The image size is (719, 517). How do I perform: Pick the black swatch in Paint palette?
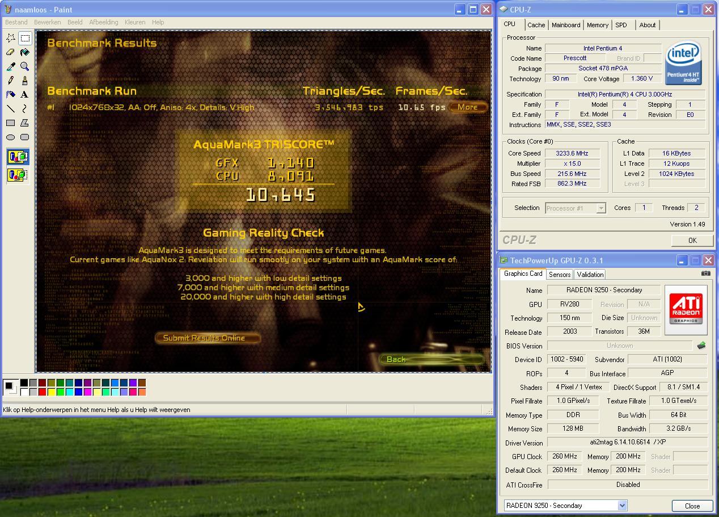tap(24, 383)
